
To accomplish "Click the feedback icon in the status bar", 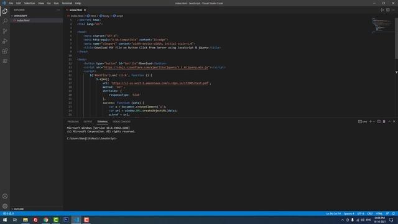I will tap(387, 213).
